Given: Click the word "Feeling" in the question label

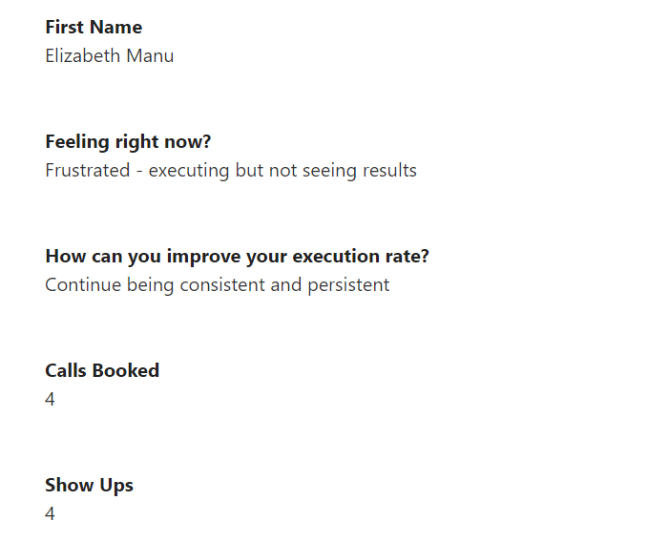Looking at the screenshot, I should click(76, 142).
